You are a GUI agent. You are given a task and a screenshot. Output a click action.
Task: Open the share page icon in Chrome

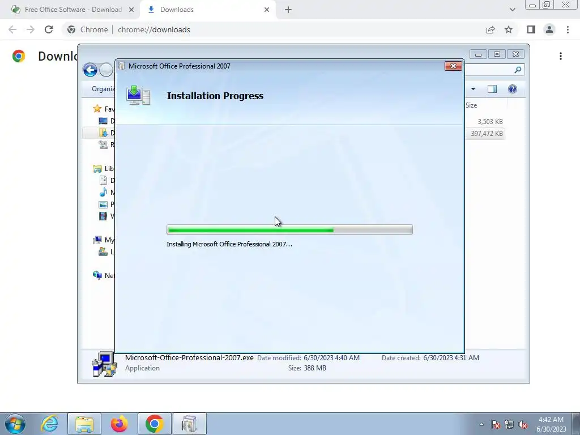[x=491, y=29]
